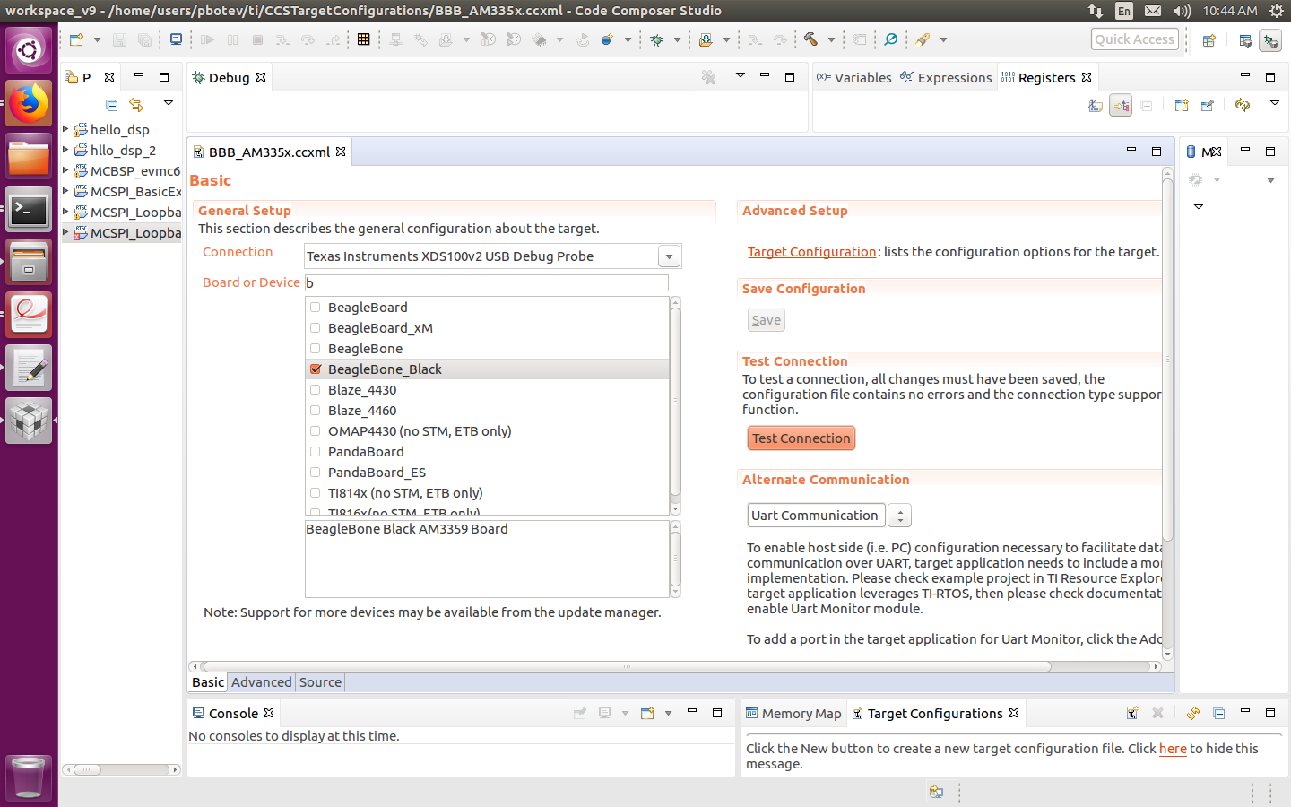Click the Save configuration button

point(766,320)
